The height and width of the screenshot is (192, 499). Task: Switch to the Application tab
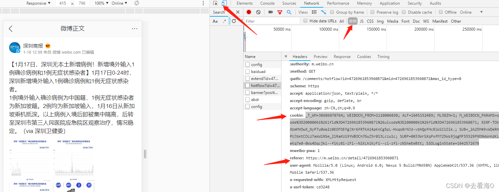(390, 3)
